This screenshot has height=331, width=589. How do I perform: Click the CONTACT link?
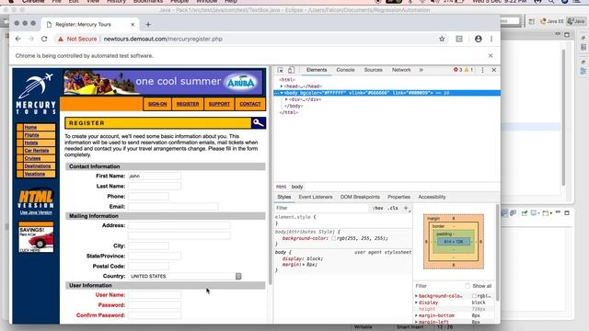pyautogui.click(x=250, y=104)
